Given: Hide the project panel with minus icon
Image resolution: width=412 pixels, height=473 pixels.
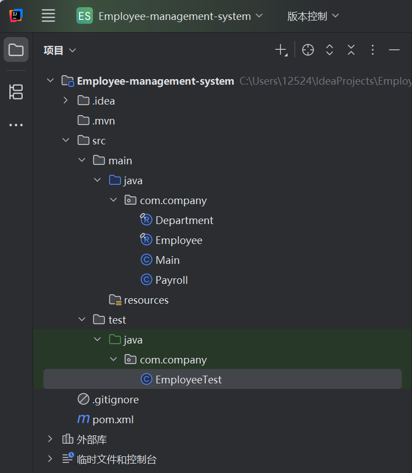Looking at the screenshot, I should pos(394,50).
